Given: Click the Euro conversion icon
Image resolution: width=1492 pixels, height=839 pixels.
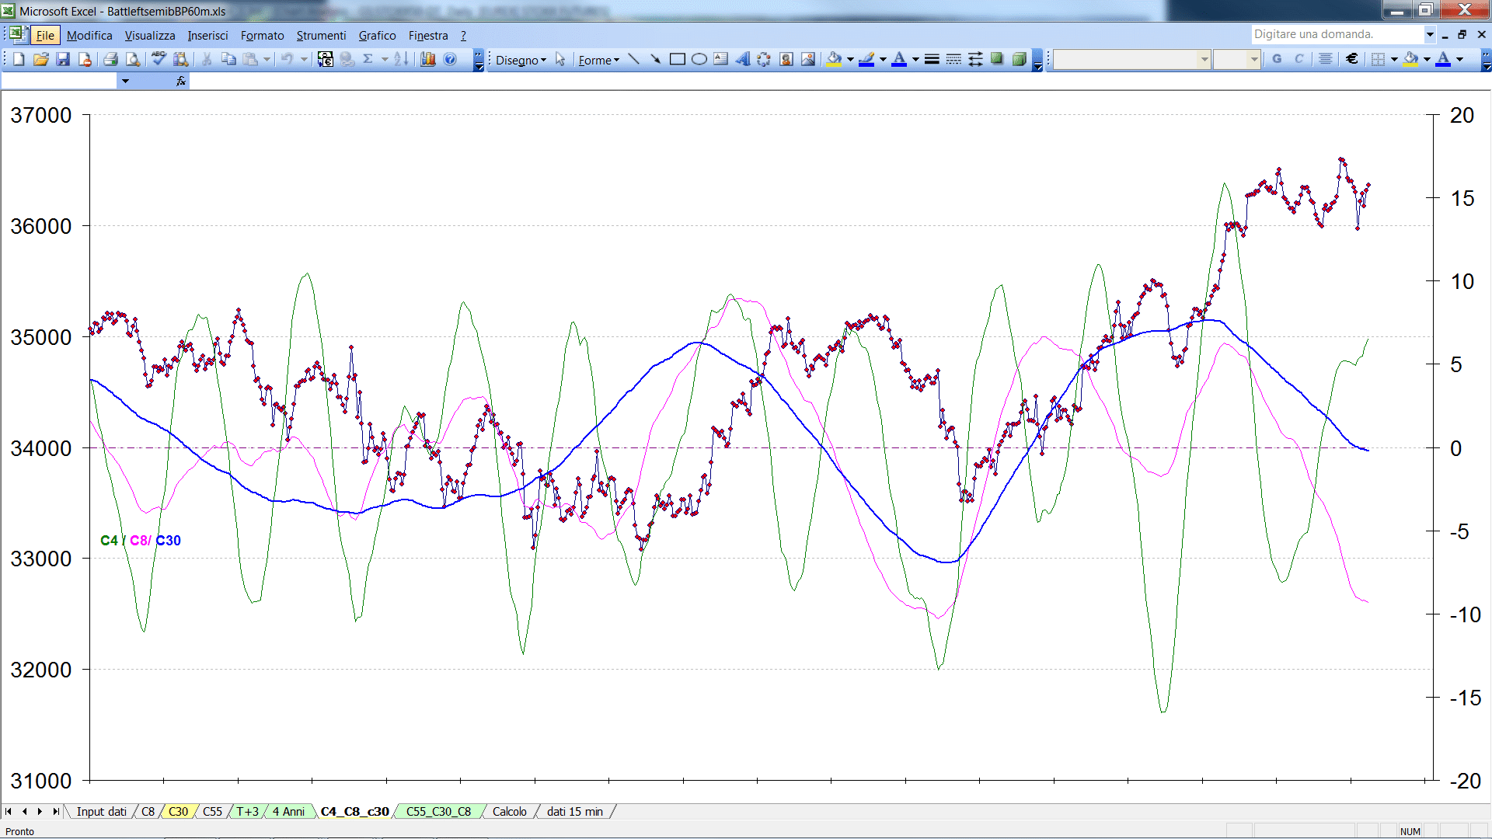Looking at the screenshot, I should click(326, 59).
